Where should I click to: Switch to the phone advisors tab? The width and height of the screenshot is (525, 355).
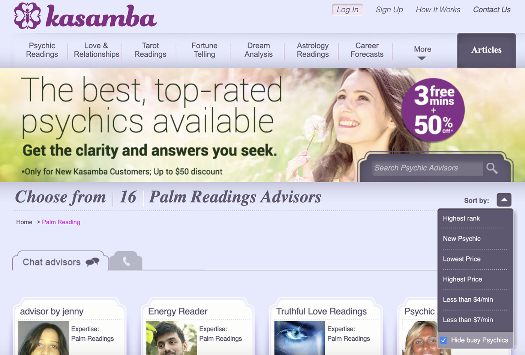coord(127,261)
